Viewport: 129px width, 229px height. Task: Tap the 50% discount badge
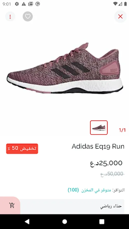pyautogui.click(x=22, y=149)
